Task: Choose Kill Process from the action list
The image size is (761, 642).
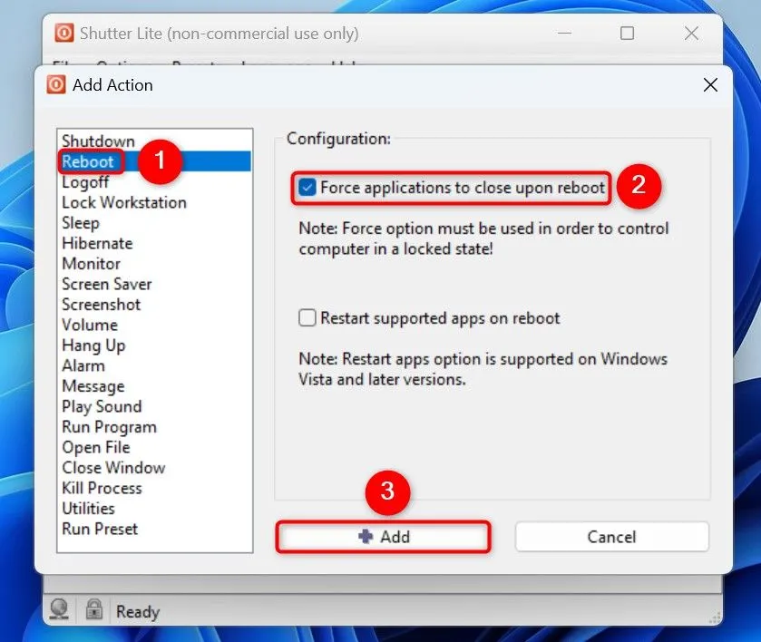Action: click(x=102, y=488)
